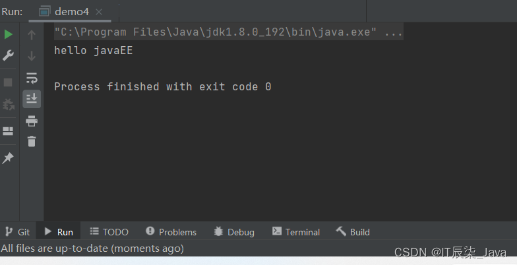Toggle scroll to end of console
Image resolution: width=517 pixels, height=265 pixels.
point(32,99)
